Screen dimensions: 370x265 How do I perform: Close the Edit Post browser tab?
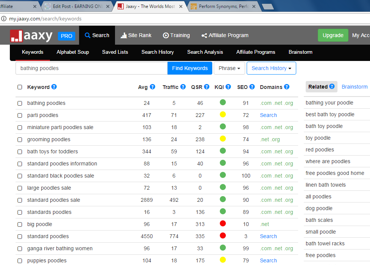point(108,6)
